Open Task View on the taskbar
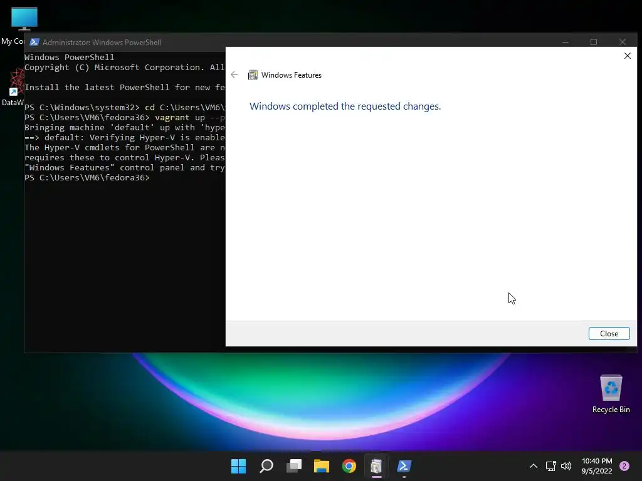Screen dimensions: 642x481 click(x=294, y=466)
